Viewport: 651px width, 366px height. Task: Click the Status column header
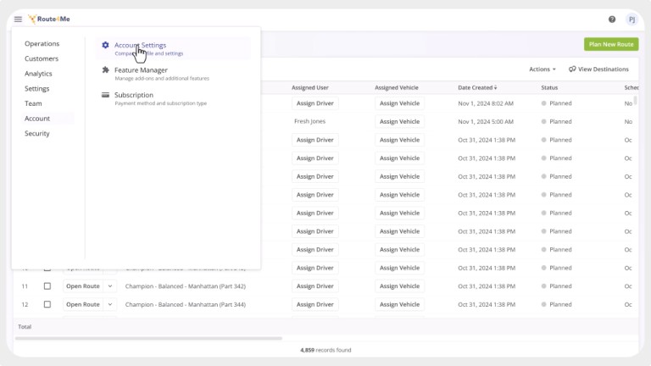tap(549, 87)
